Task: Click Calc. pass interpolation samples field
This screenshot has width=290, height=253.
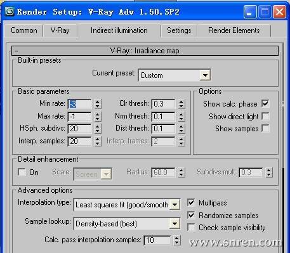Action: (x=157, y=240)
